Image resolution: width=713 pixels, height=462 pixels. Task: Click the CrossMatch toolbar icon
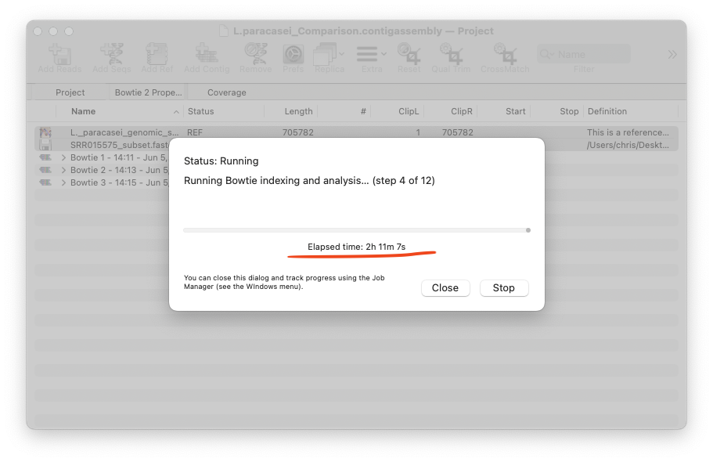[x=505, y=55]
